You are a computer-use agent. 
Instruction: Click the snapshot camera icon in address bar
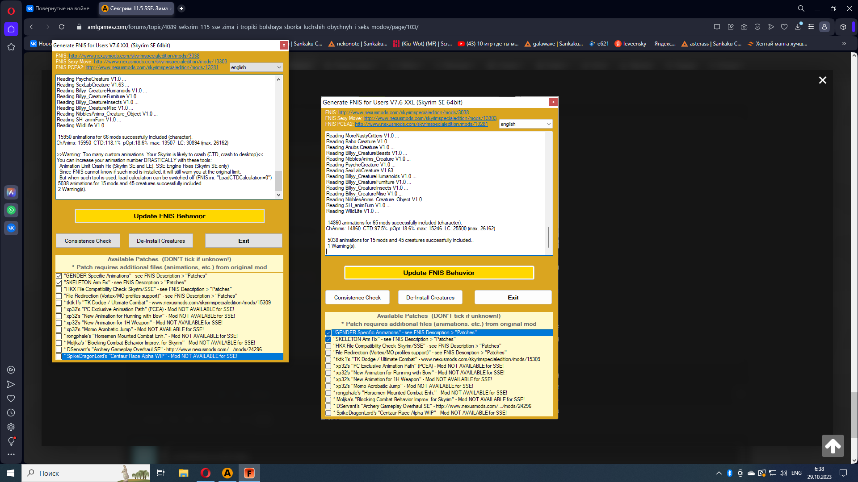[744, 27]
